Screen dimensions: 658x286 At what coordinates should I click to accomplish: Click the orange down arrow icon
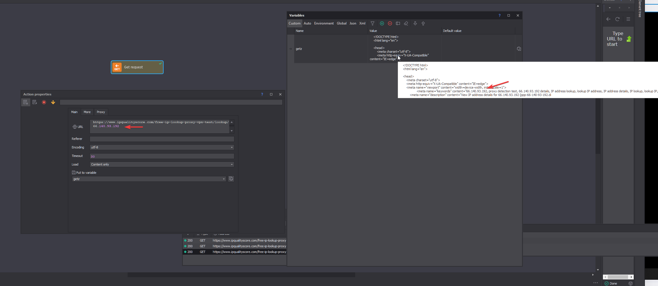pyautogui.click(x=53, y=102)
